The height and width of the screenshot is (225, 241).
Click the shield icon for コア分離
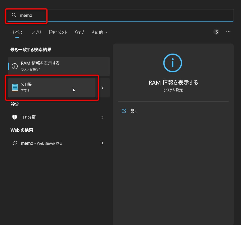coord(15,117)
